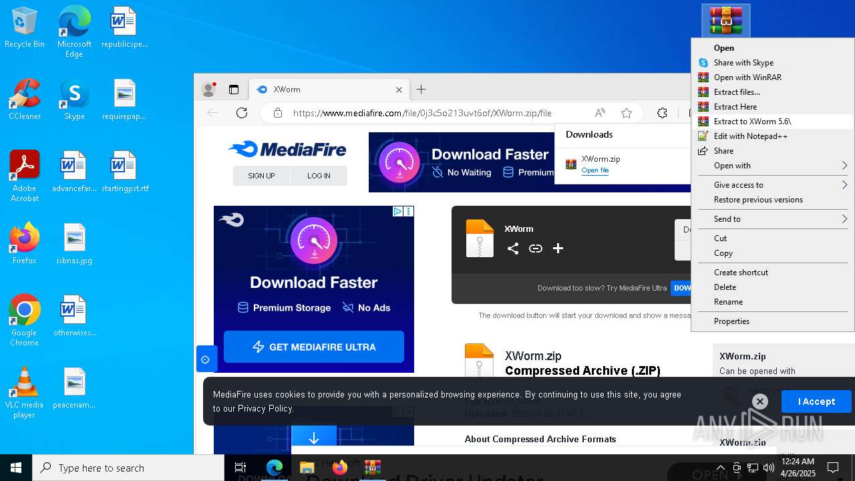
Task: Click the share icon for XWorm file
Action: pos(513,249)
